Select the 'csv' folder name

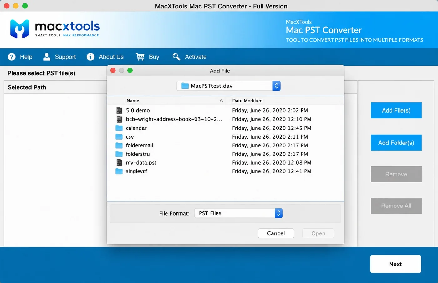[130, 137]
